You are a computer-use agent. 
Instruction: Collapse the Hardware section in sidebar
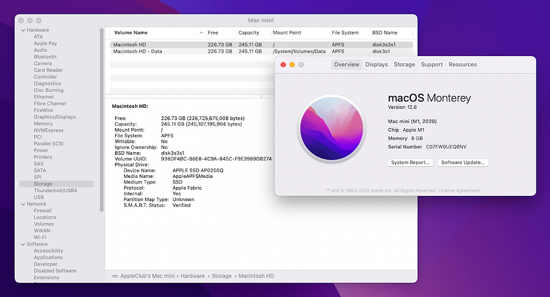pos(23,30)
